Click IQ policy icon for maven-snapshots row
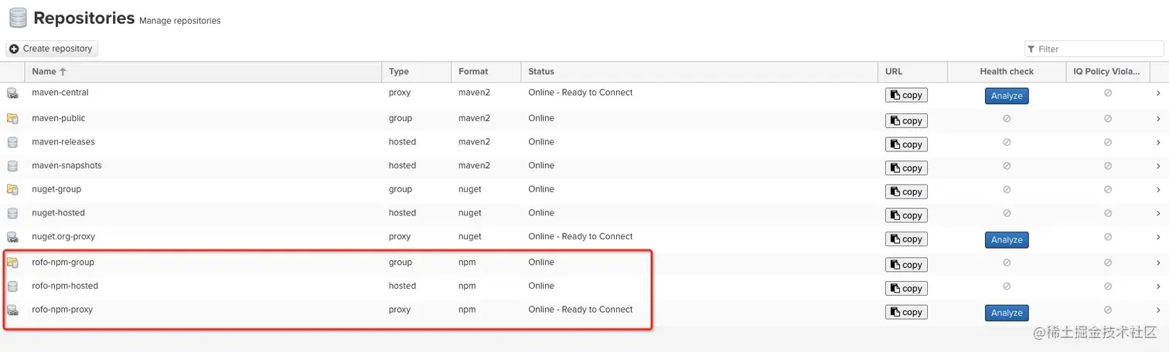1169x352 pixels. tap(1107, 166)
